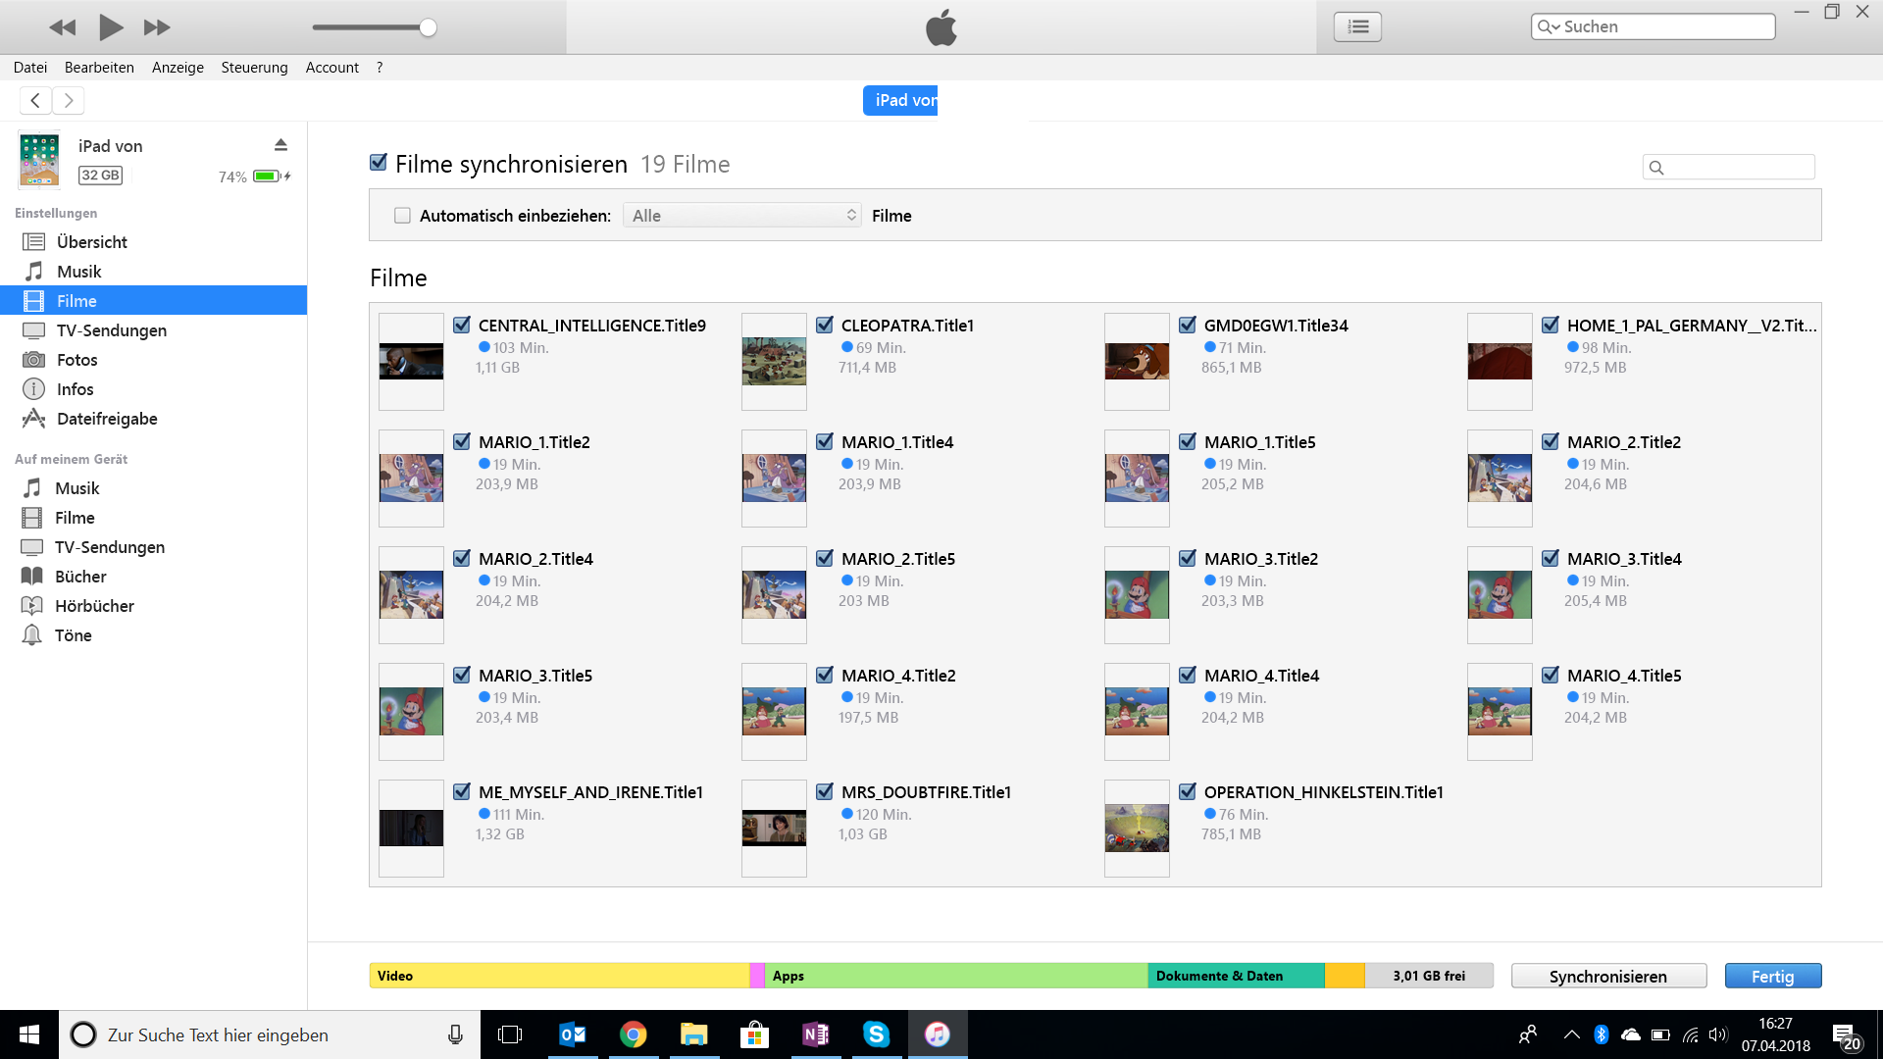Click the Synchronisieren button
The height and width of the screenshot is (1059, 1883).
pyautogui.click(x=1608, y=977)
